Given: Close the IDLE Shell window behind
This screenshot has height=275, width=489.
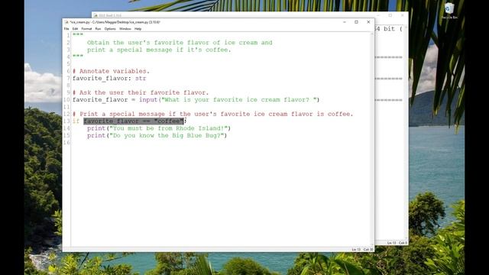Looking at the screenshot, I should tap(403, 15).
